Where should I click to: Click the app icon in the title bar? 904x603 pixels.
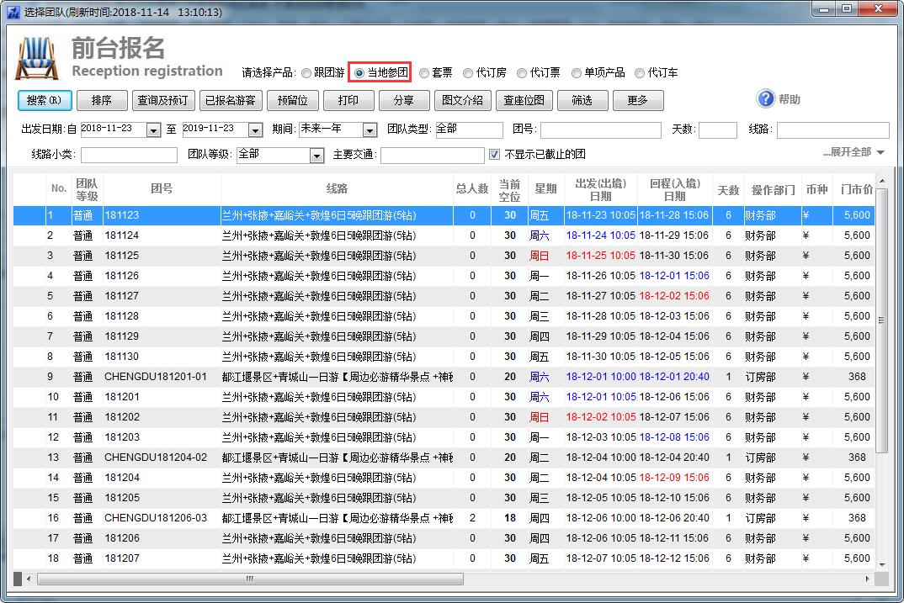pyautogui.click(x=13, y=12)
